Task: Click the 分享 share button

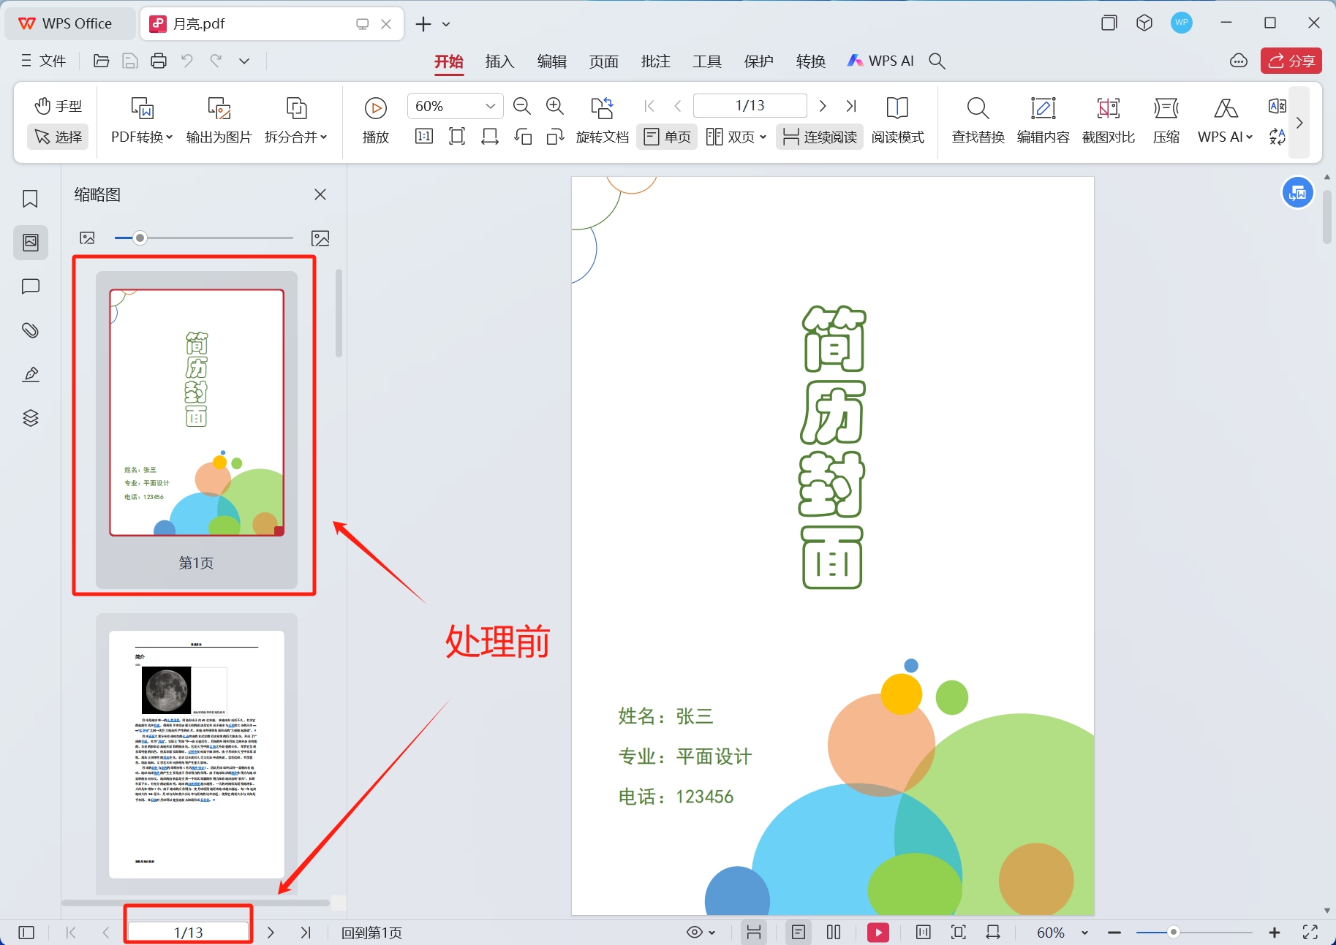Action: click(x=1291, y=61)
